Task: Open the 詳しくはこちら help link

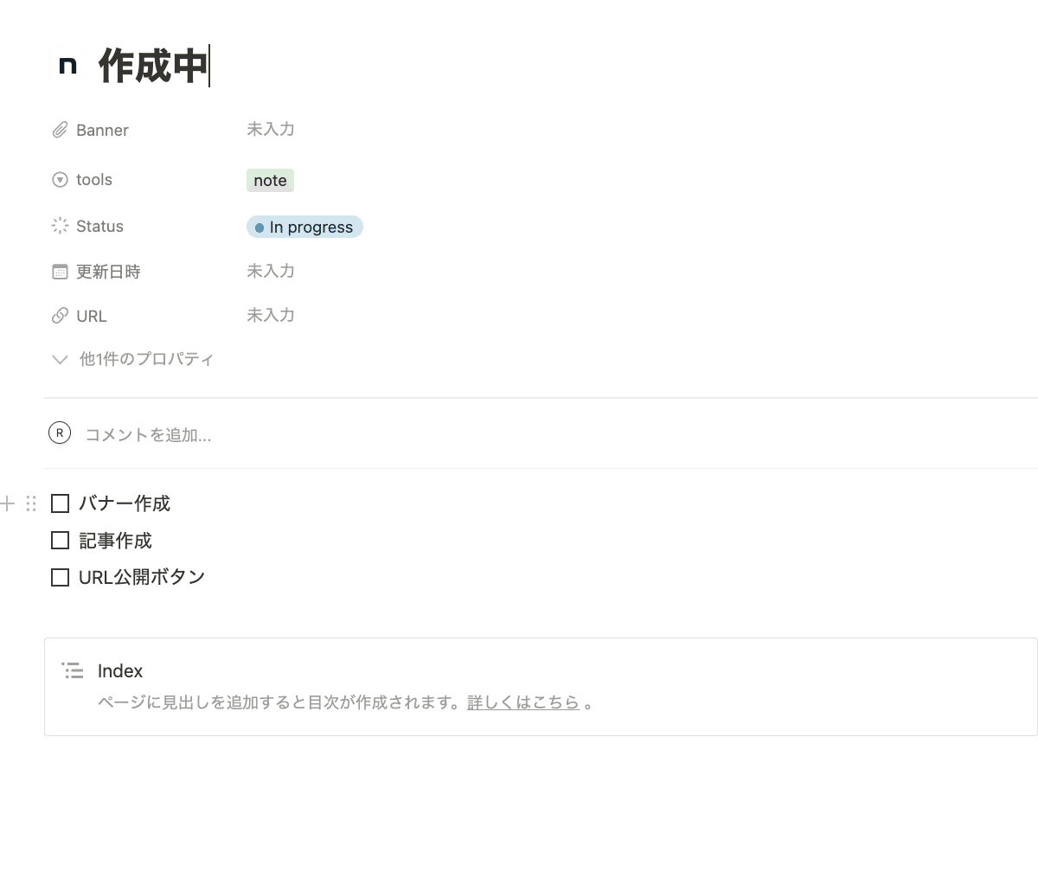Action: (525, 702)
